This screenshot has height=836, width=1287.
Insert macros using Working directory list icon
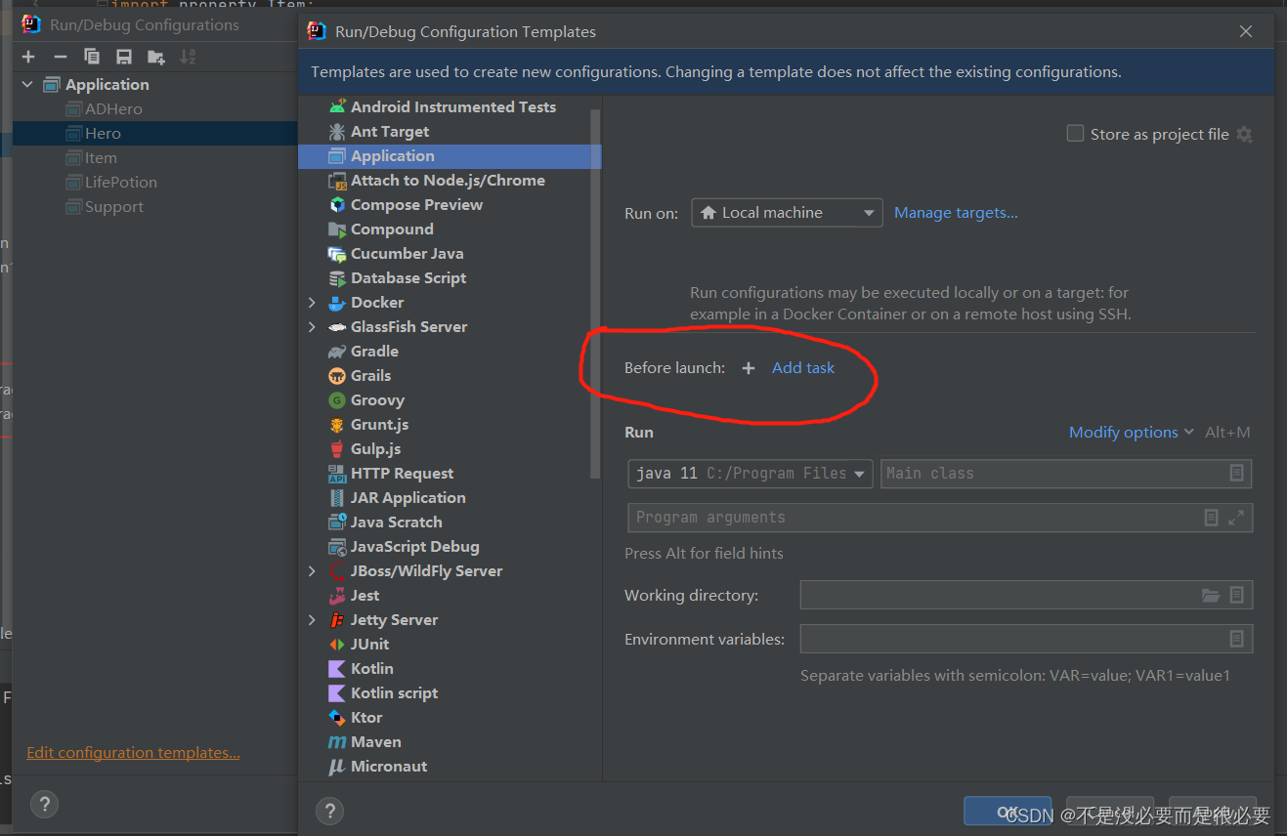(x=1236, y=595)
